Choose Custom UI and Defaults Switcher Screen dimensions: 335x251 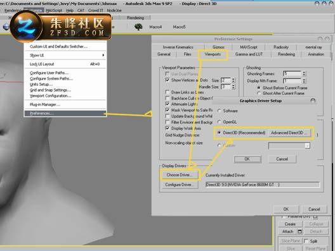65,46
